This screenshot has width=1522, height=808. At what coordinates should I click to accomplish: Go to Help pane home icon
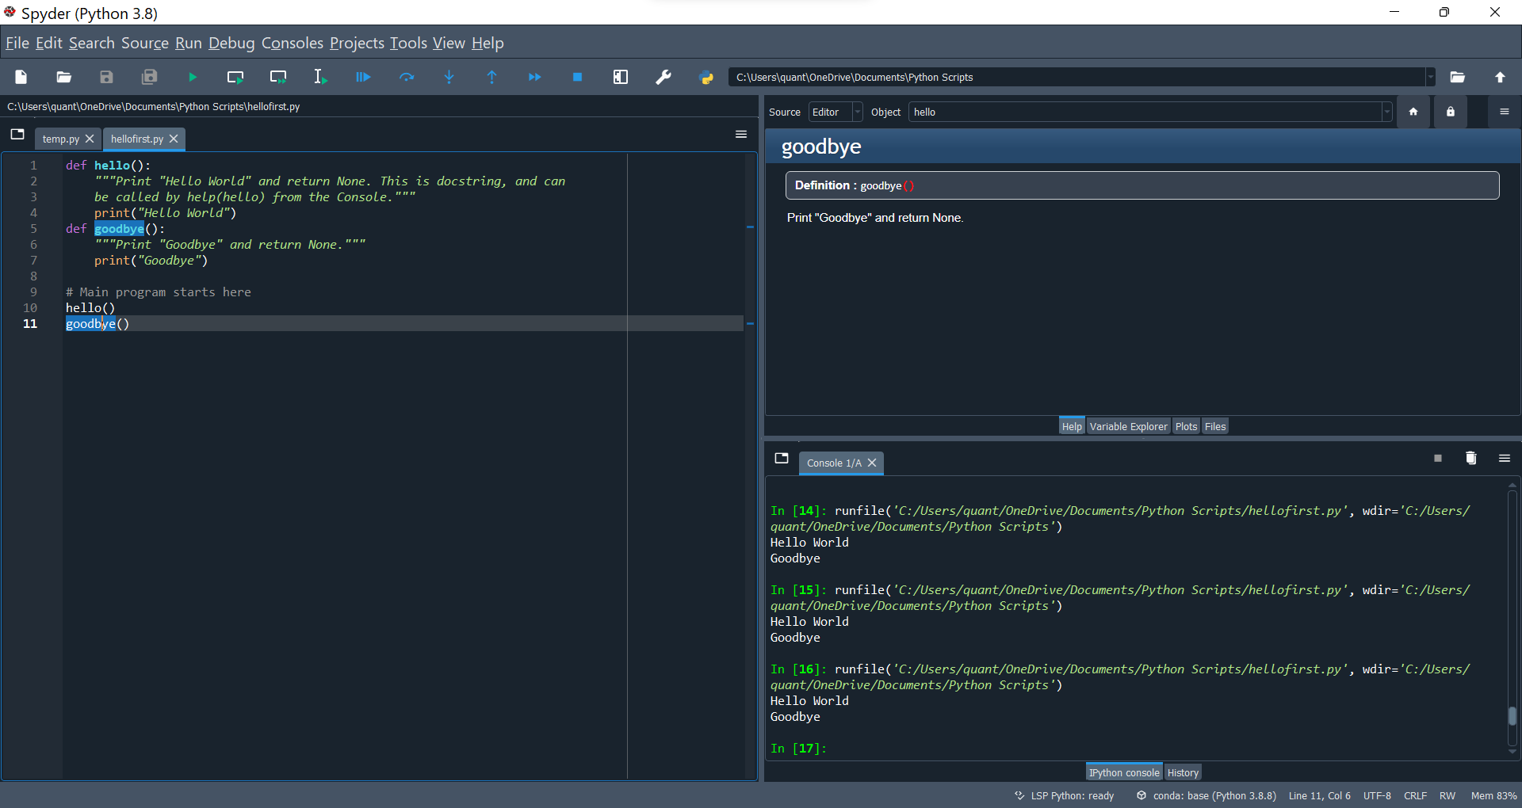point(1413,112)
